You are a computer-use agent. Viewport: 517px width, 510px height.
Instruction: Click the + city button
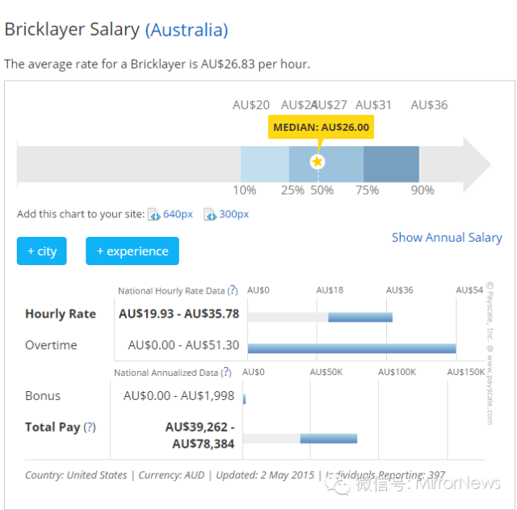pyautogui.click(x=41, y=251)
